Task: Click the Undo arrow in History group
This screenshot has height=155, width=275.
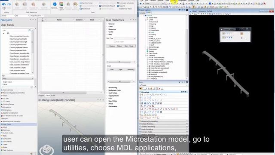Action: [x=4, y=4]
